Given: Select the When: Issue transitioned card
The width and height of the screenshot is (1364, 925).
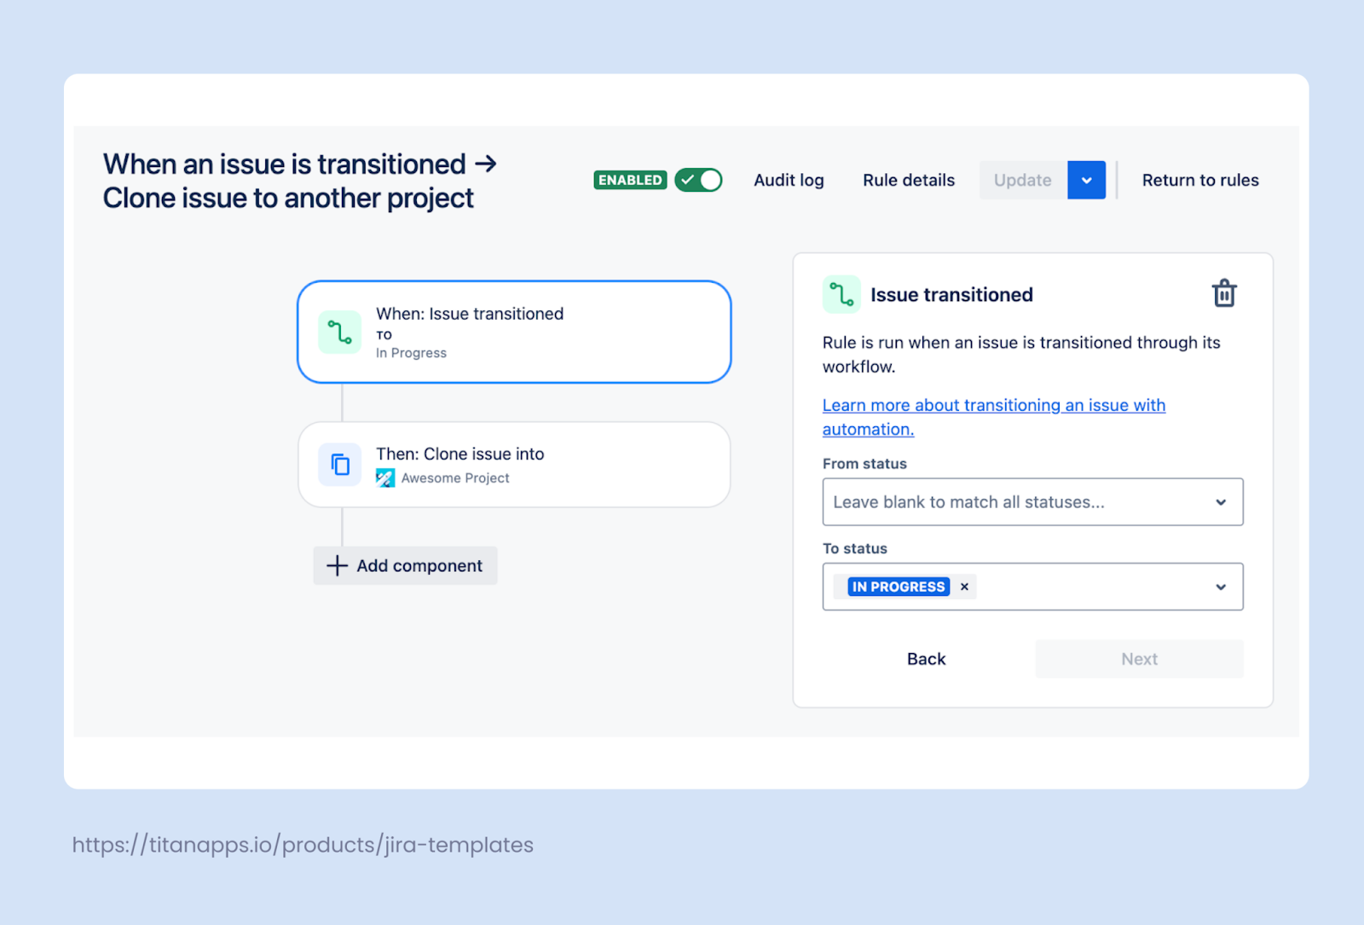Looking at the screenshot, I should click(x=513, y=332).
